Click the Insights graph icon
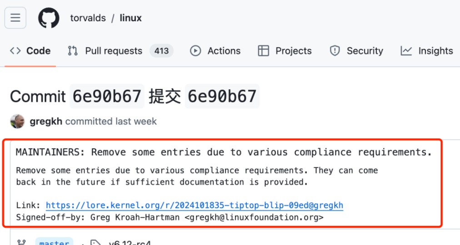The height and width of the screenshot is (245, 460). tap(406, 51)
